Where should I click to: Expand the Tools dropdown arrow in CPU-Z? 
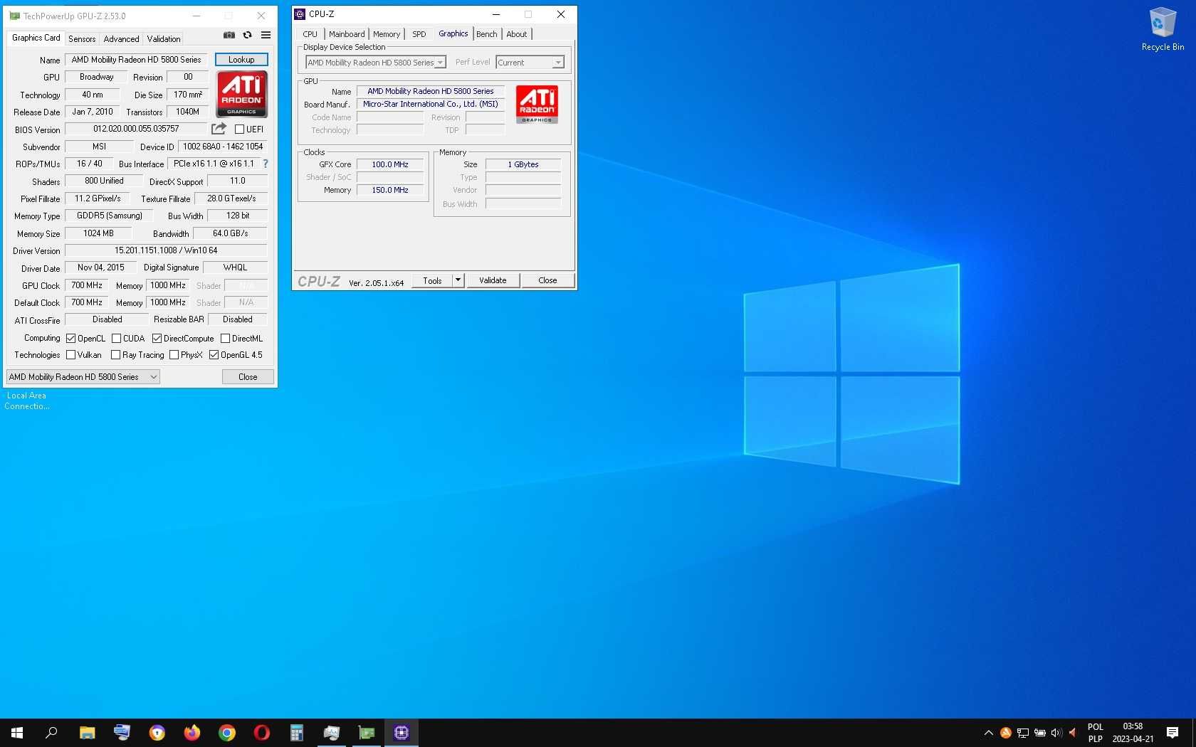click(458, 280)
